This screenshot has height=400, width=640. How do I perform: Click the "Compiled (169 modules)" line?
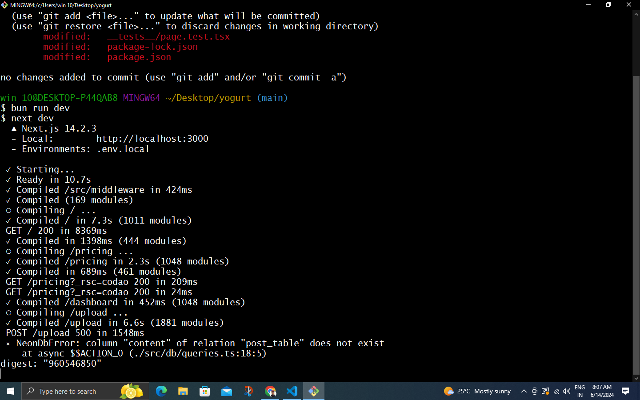tap(70, 200)
